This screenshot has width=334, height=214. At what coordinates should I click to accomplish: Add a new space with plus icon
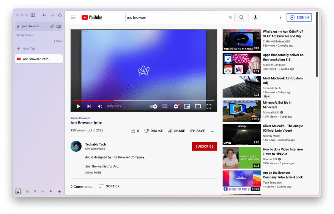click(60, 192)
